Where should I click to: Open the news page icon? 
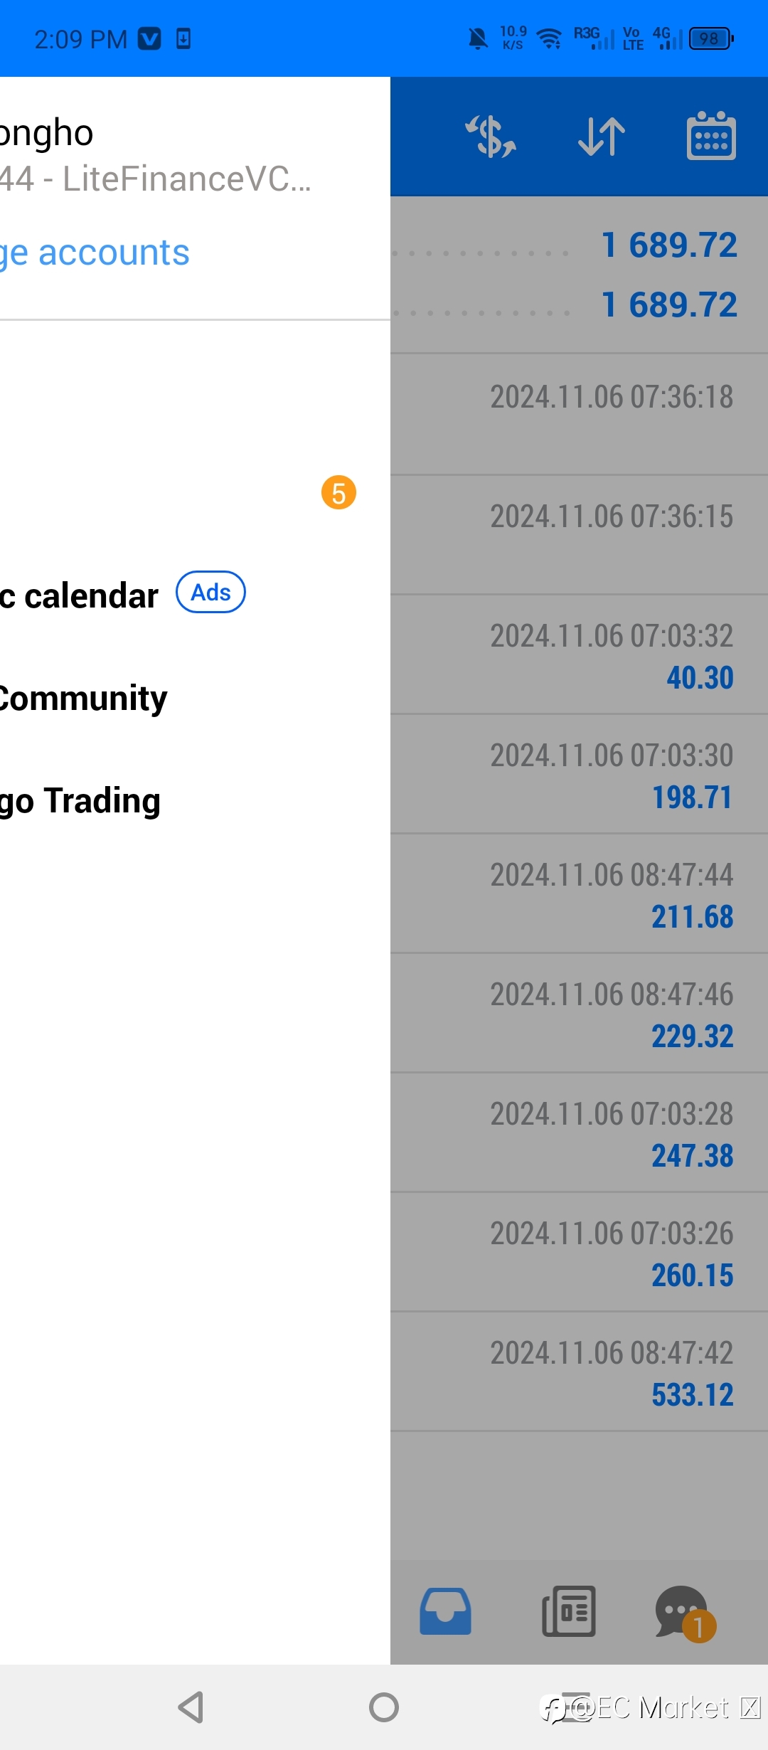pyautogui.click(x=569, y=1611)
